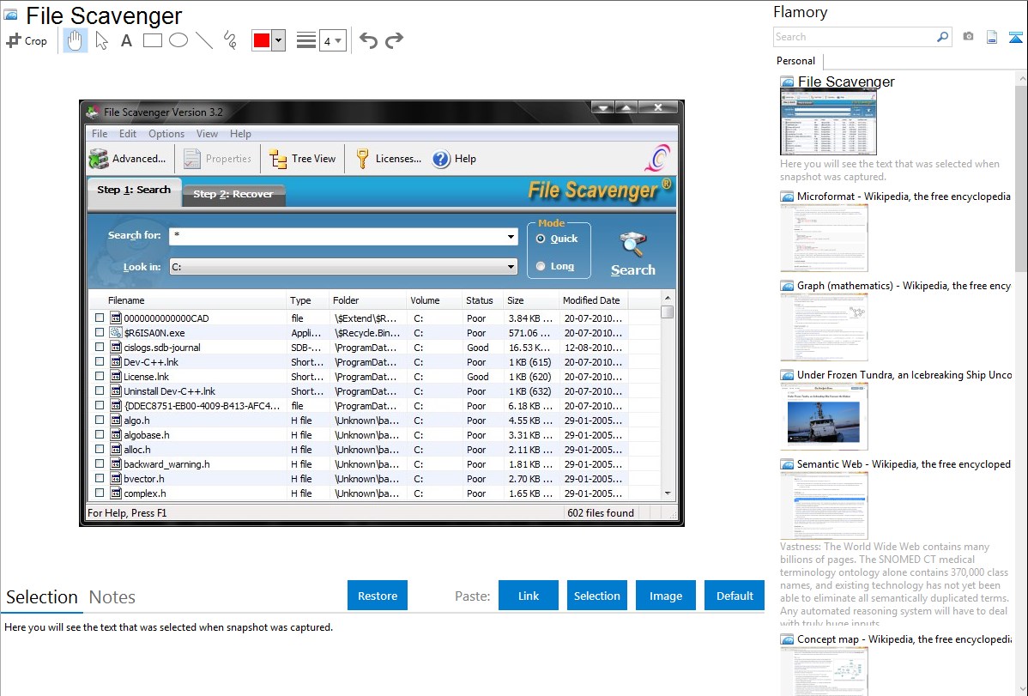Open the View menu in File Scavenger

click(207, 134)
